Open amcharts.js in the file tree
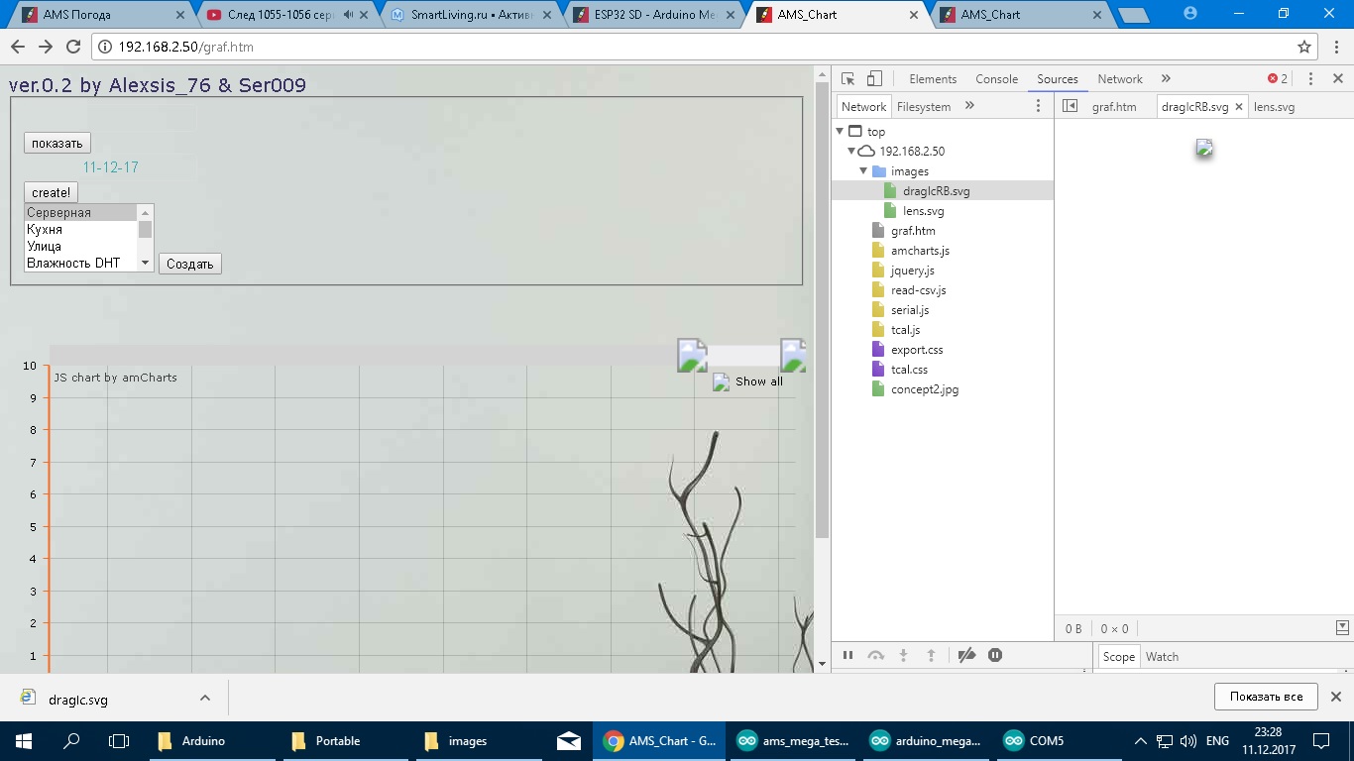The height and width of the screenshot is (761, 1354). [x=919, y=251]
